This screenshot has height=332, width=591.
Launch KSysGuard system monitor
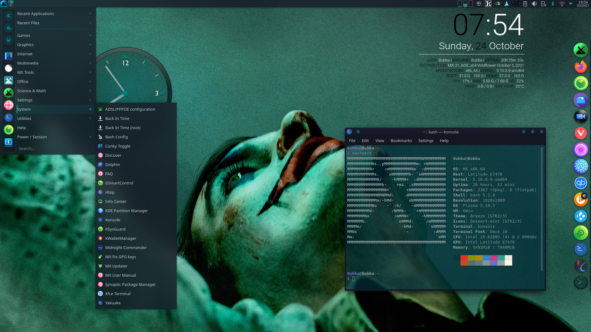click(x=136, y=229)
